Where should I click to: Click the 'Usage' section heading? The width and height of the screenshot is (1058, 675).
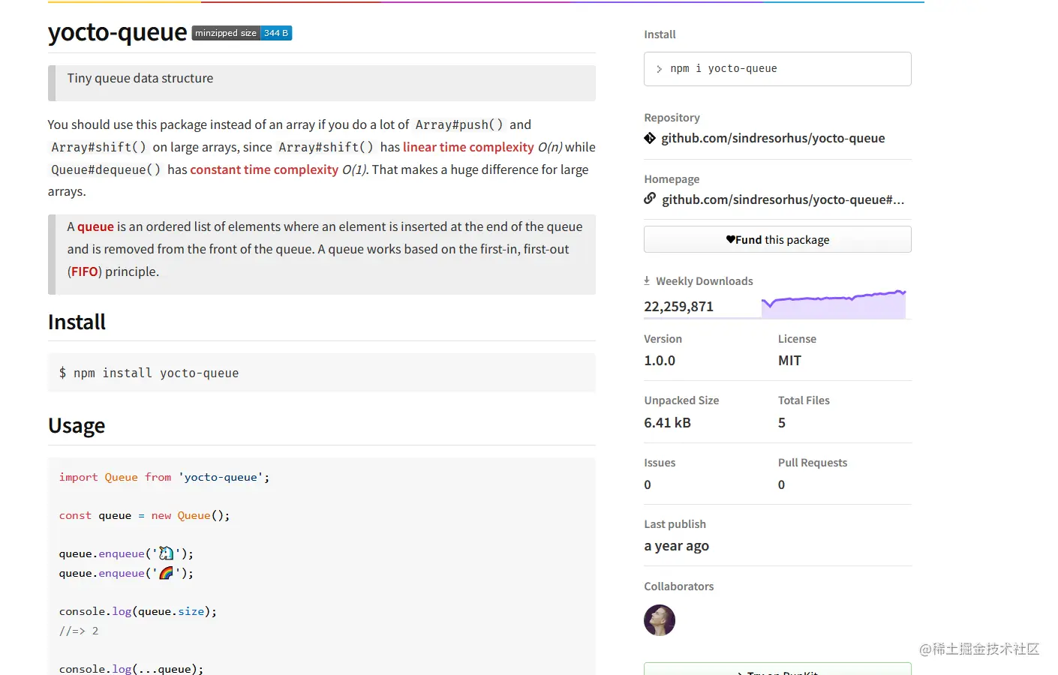[x=77, y=426]
